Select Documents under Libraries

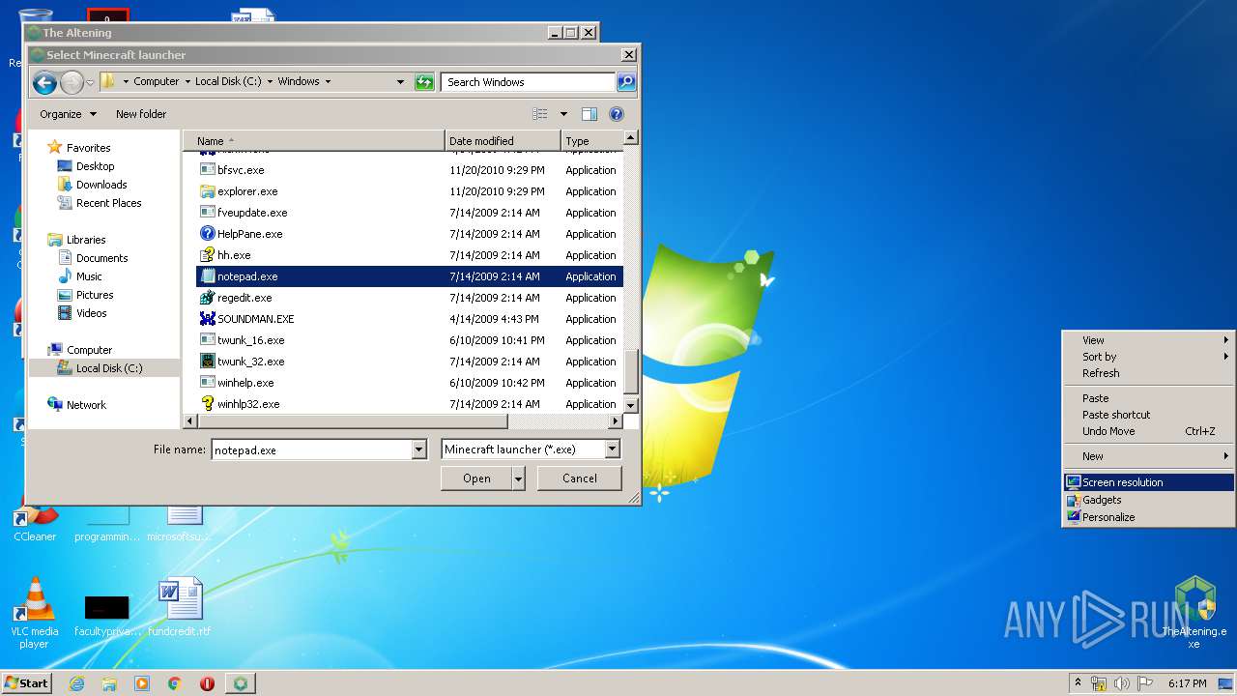[x=101, y=258]
